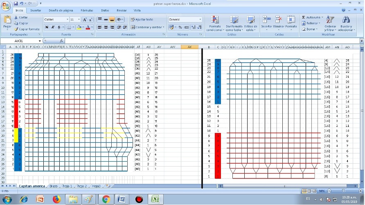Decrease the cell indent

(x=119, y=27)
